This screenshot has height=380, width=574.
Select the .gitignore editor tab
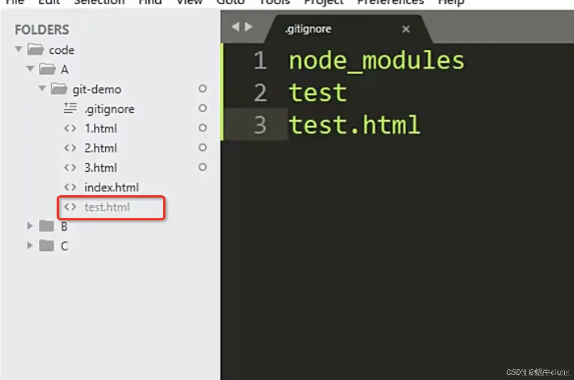(348, 29)
